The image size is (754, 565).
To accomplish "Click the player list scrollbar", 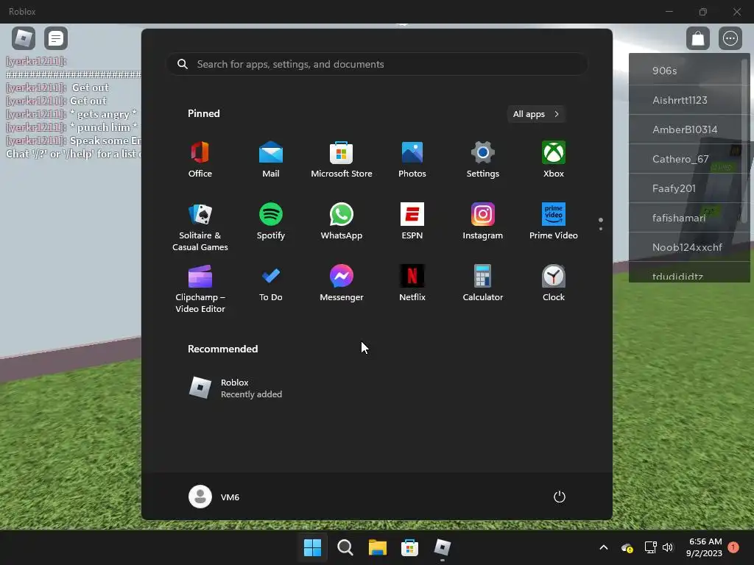I will click(745, 139).
